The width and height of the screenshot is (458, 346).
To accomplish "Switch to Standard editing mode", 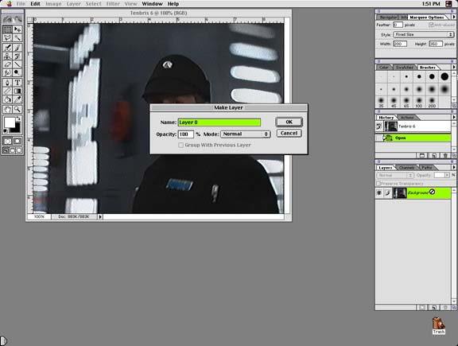I will 8,141.
